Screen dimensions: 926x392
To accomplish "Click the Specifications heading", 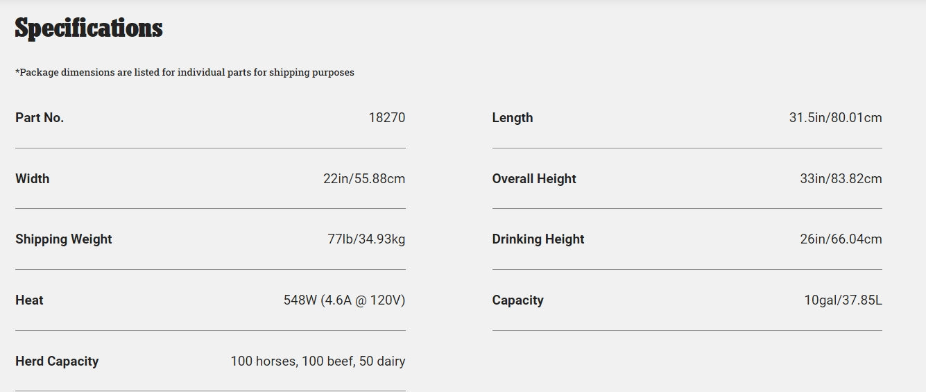I will [x=89, y=28].
